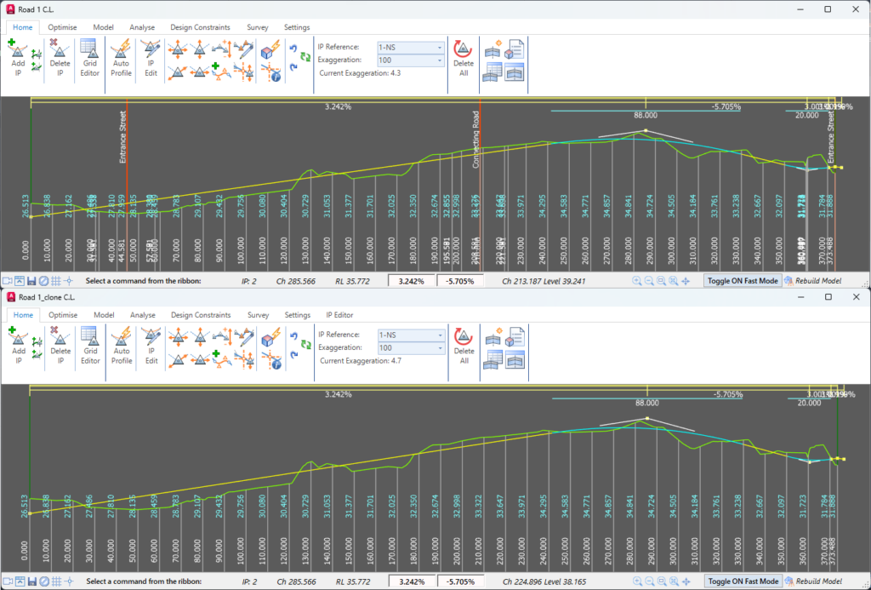Open Settings tab in Road 1_clone C.L.
Screen dimensions: 871x590
tap(297, 315)
